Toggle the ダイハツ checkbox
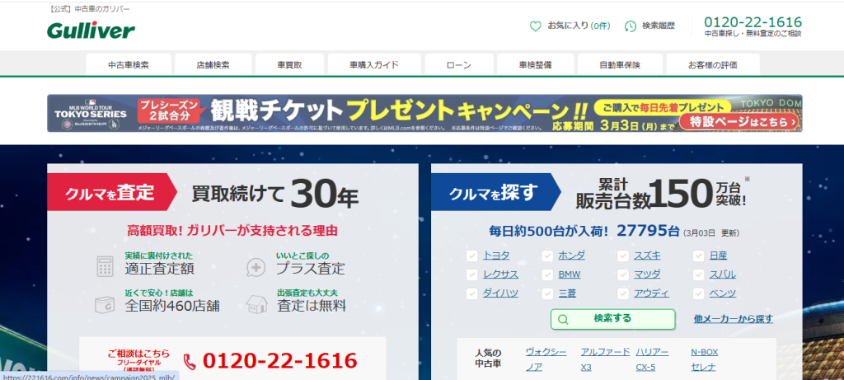The width and height of the screenshot is (844, 380). 472,293
